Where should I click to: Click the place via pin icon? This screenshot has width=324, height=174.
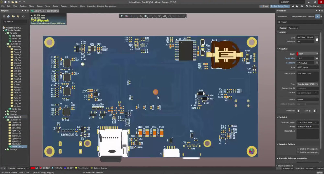tap(160, 16)
